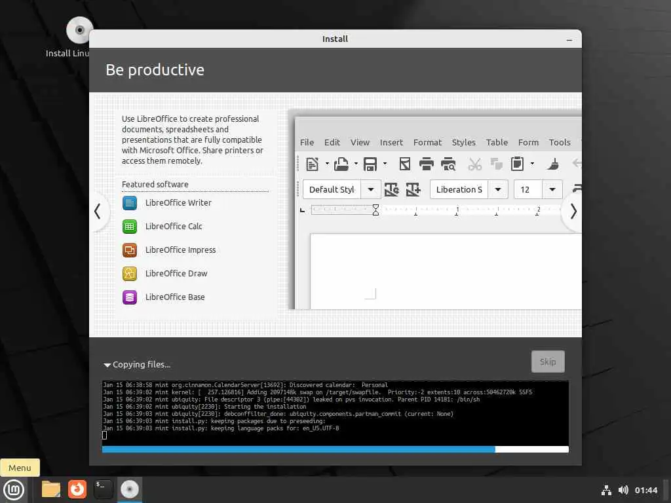Open the New document dropdown arrow
The height and width of the screenshot is (503, 671).
pyautogui.click(x=327, y=164)
